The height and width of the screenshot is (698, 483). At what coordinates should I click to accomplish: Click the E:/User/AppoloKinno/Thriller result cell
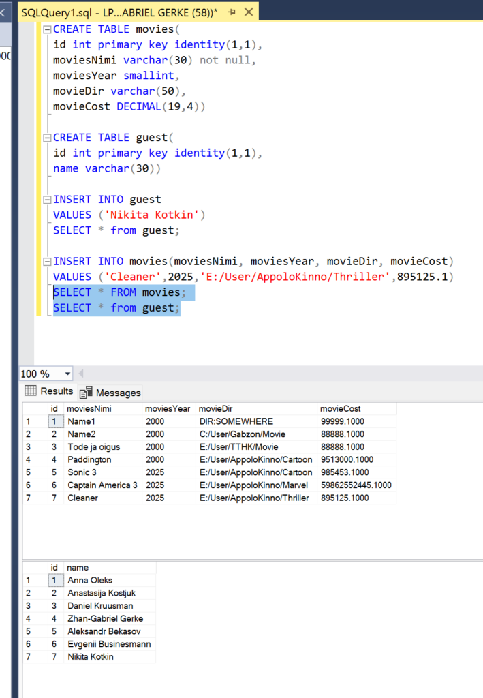point(256,498)
